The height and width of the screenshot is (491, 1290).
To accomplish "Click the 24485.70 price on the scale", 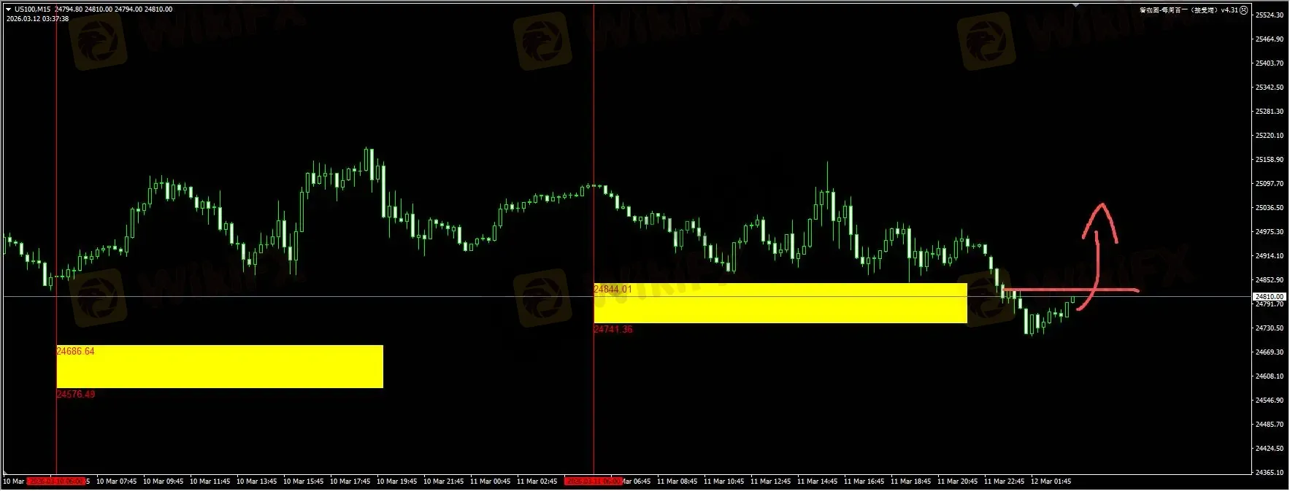I will point(1270,425).
